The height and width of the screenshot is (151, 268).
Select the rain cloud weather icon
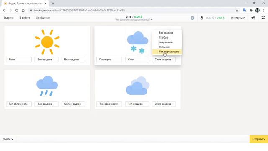tap(47, 86)
